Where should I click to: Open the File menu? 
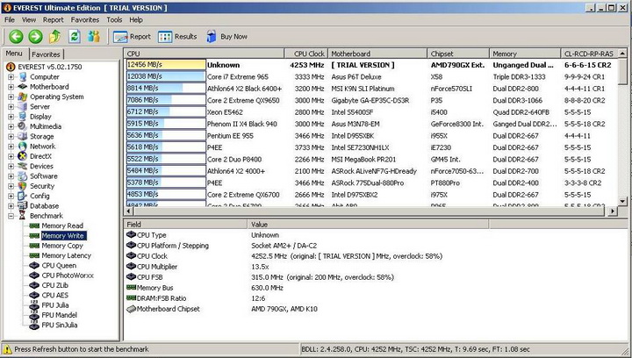[10, 19]
